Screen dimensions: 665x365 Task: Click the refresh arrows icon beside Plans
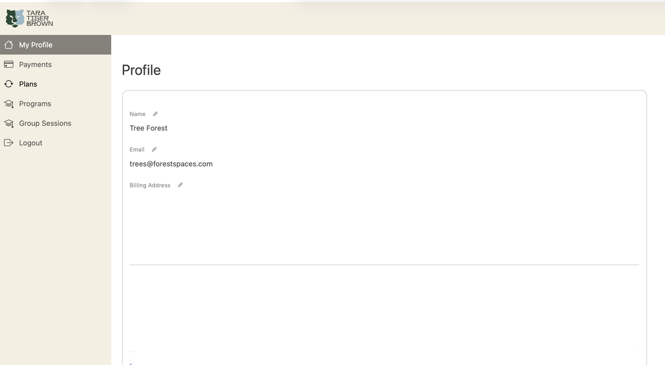coord(8,84)
